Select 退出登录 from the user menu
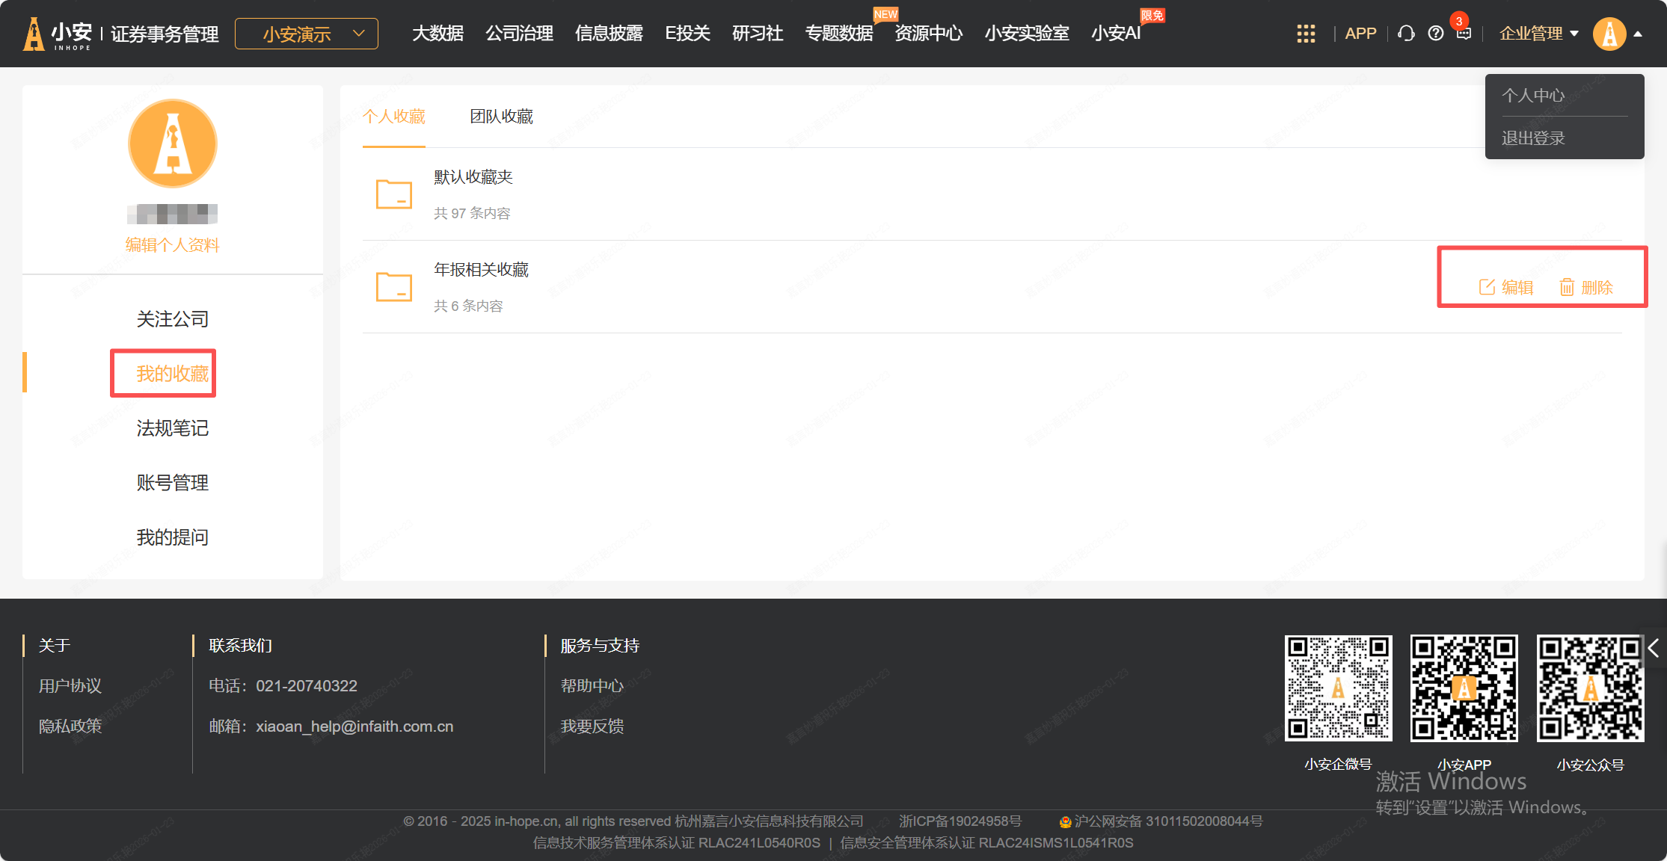 pyautogui.click(x=1533, y=138)
